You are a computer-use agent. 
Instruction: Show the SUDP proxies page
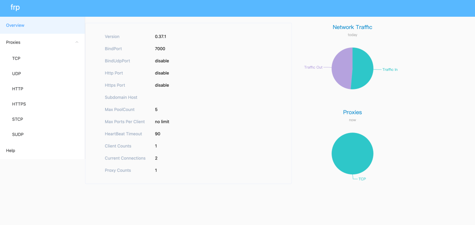[18, 134]
